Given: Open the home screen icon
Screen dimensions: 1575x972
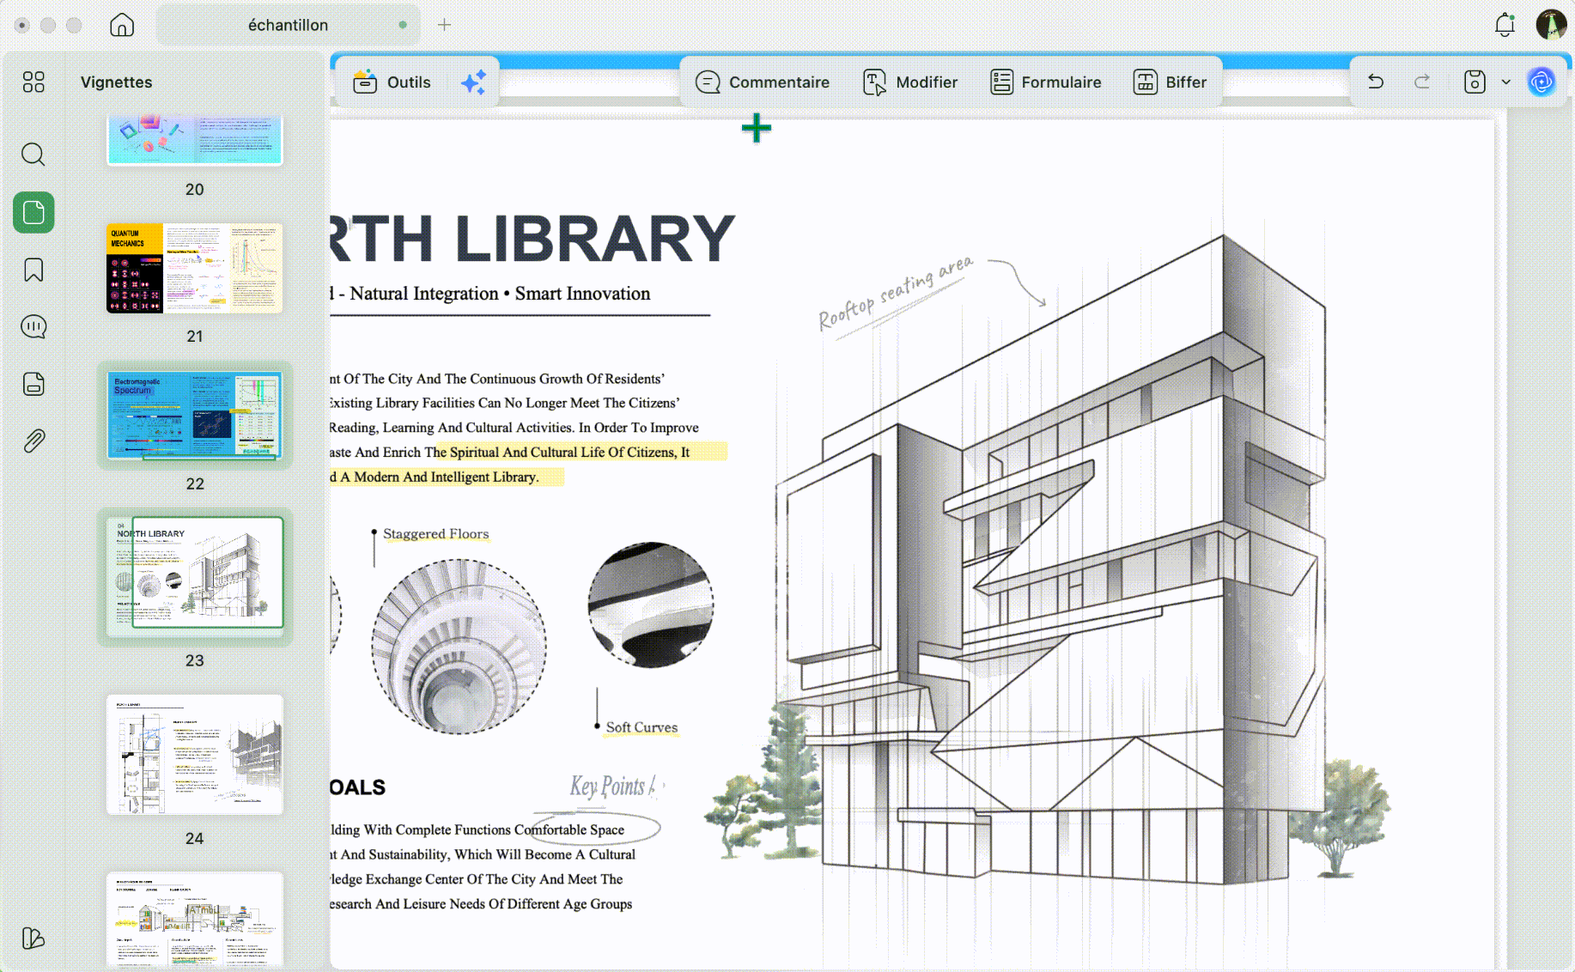Looking at the screenshot, I should click(122, 25).
